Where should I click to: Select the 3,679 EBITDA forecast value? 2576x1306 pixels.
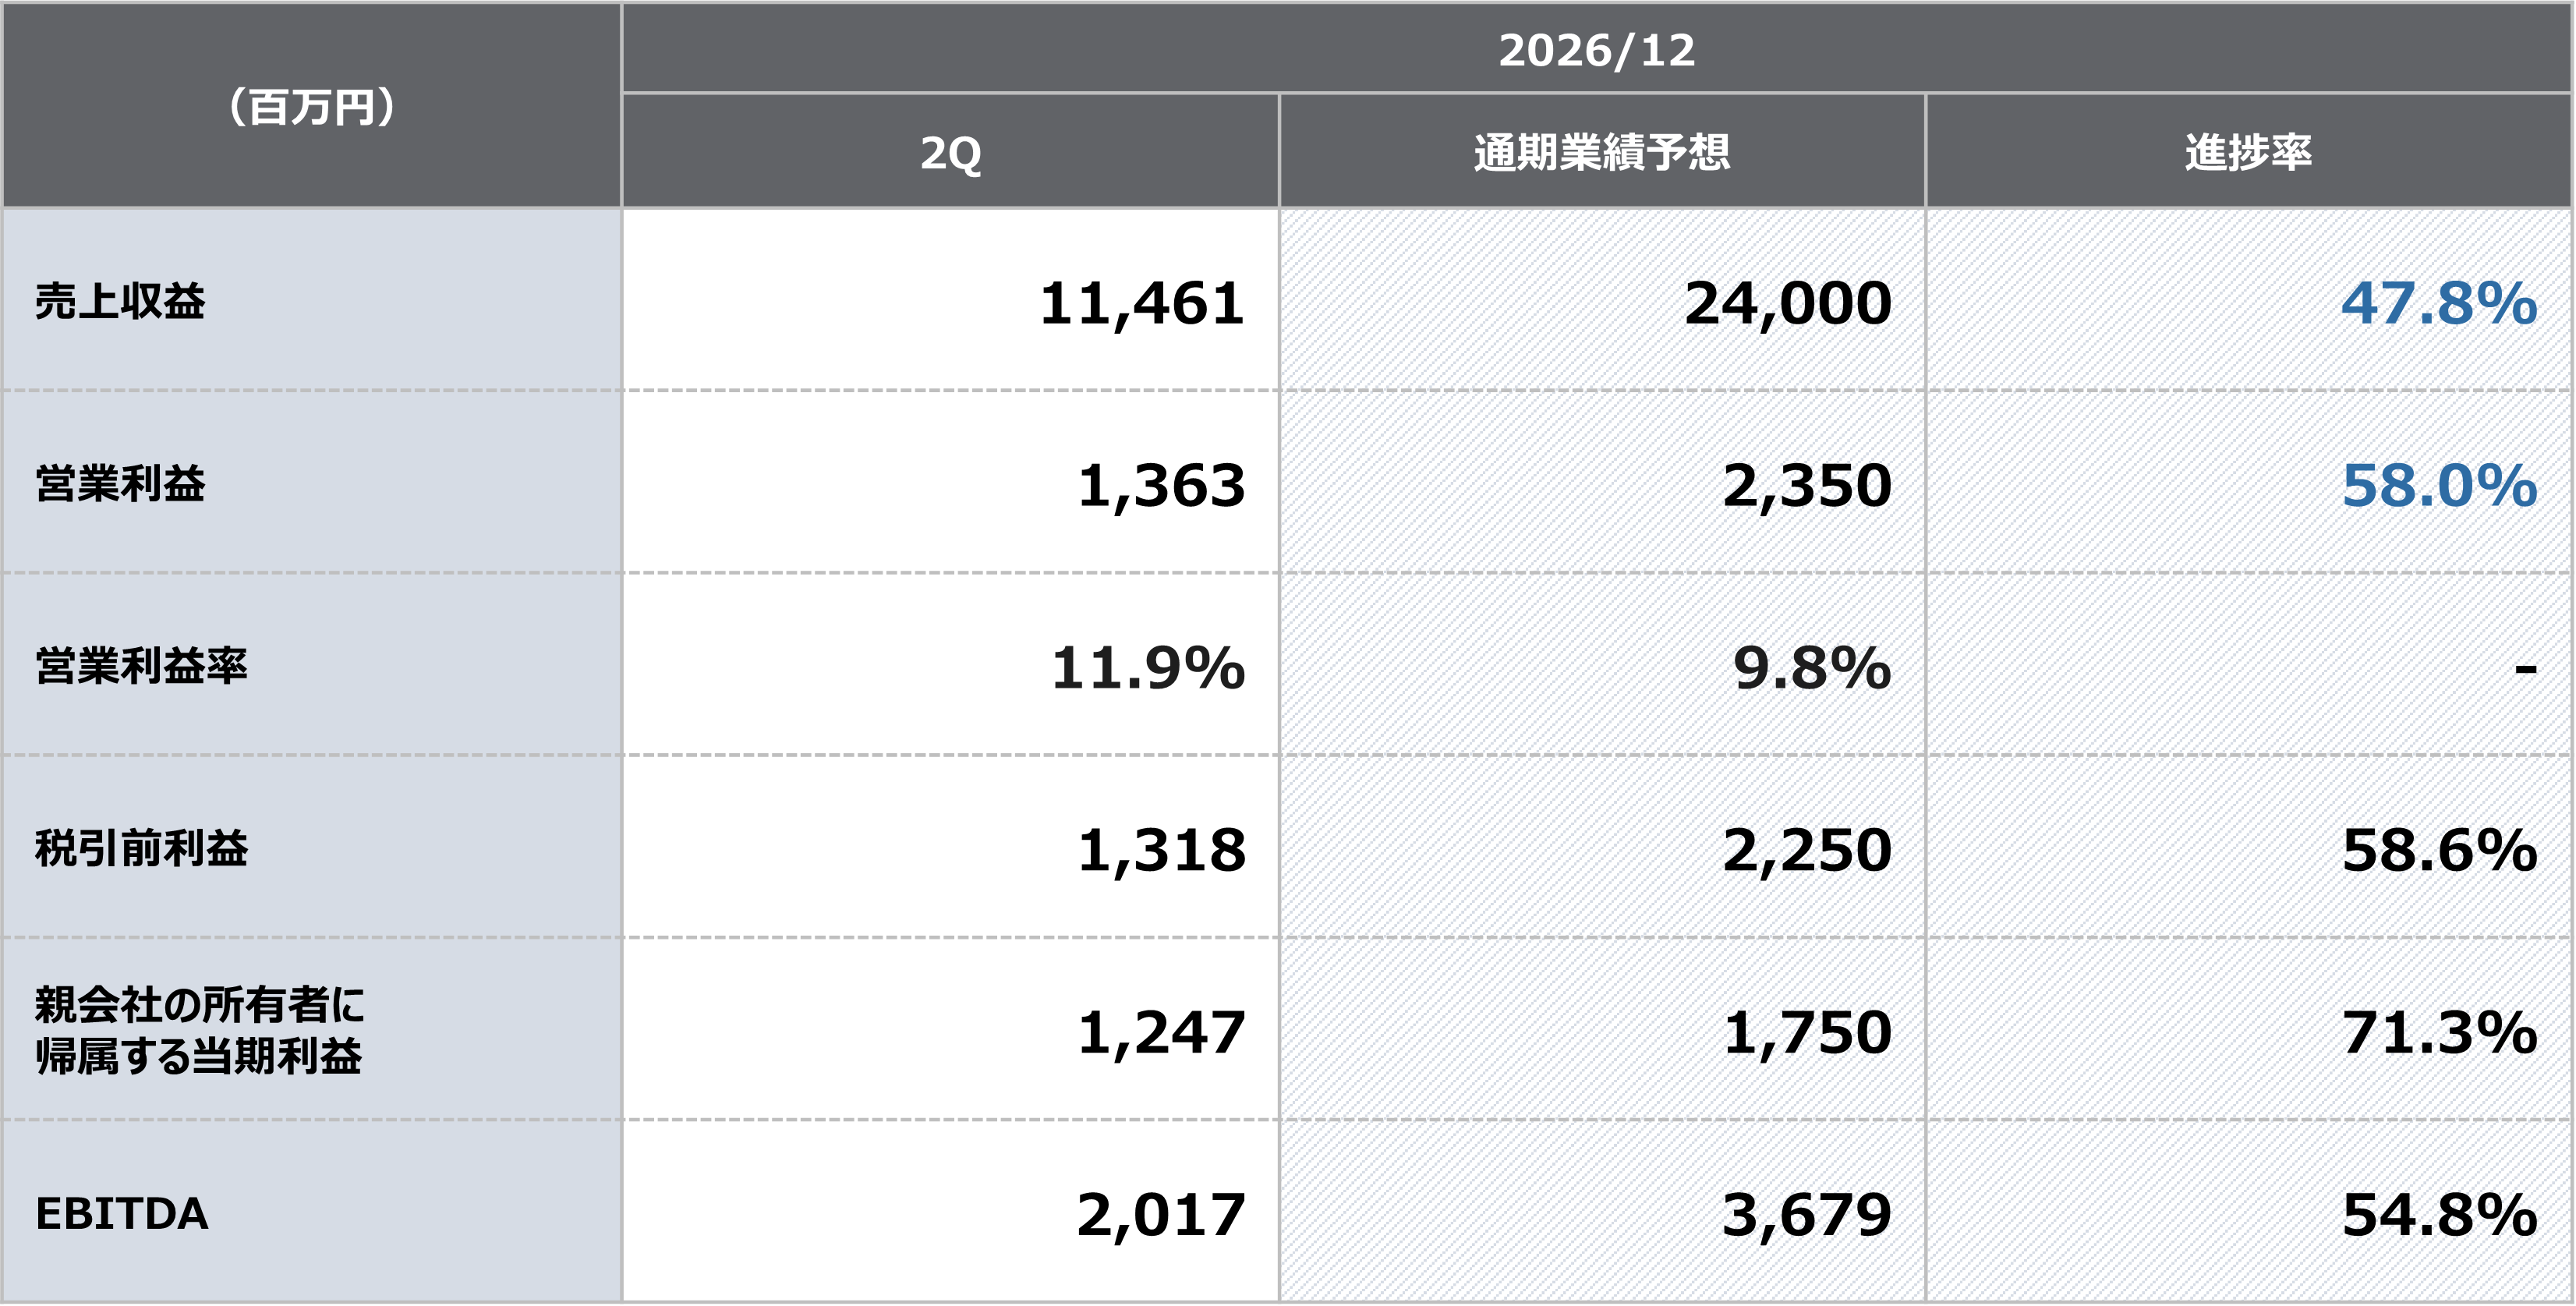(1807, 1214)
